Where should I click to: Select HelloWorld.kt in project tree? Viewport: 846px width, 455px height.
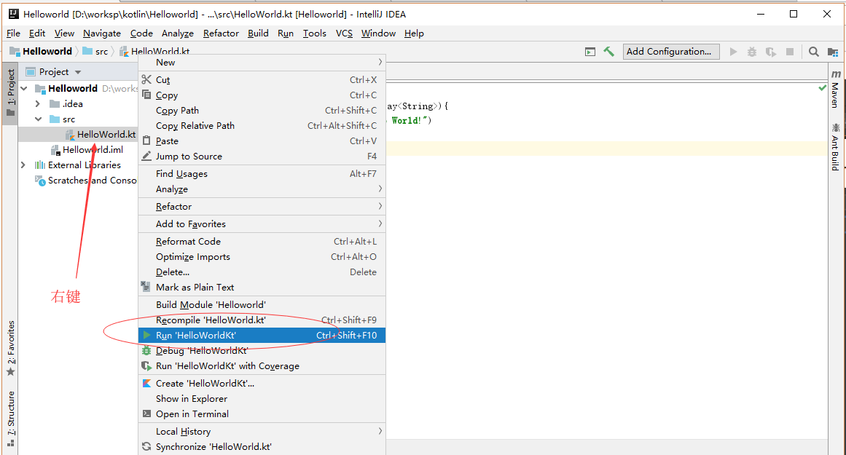pyautogui.click(x=106, y=134)
